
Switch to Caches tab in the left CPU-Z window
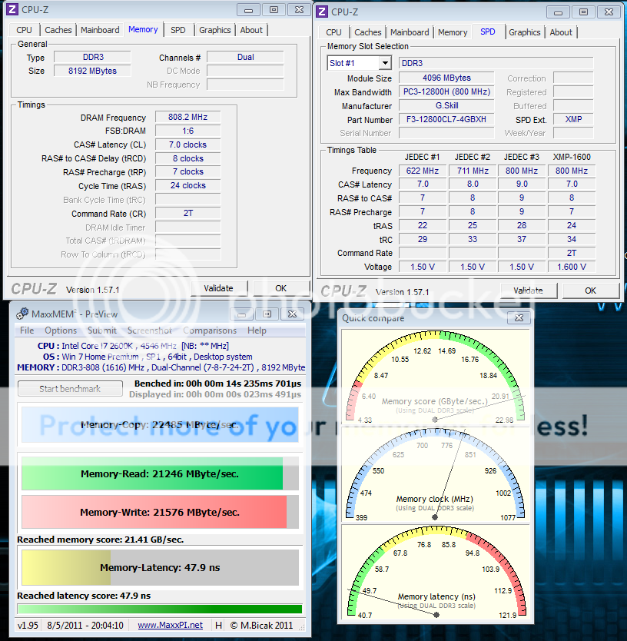pyautogui.click(x=58, y=30)
